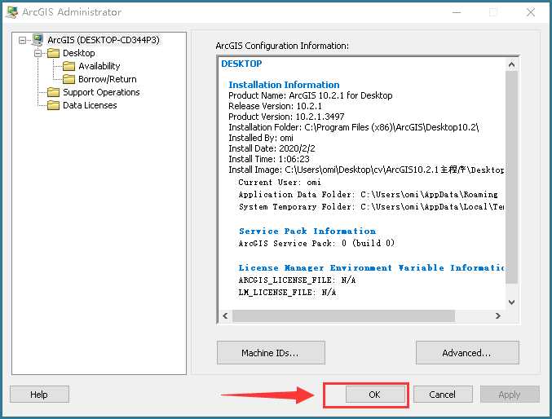Click the Data Licenses folder icon

click(54, 105)
